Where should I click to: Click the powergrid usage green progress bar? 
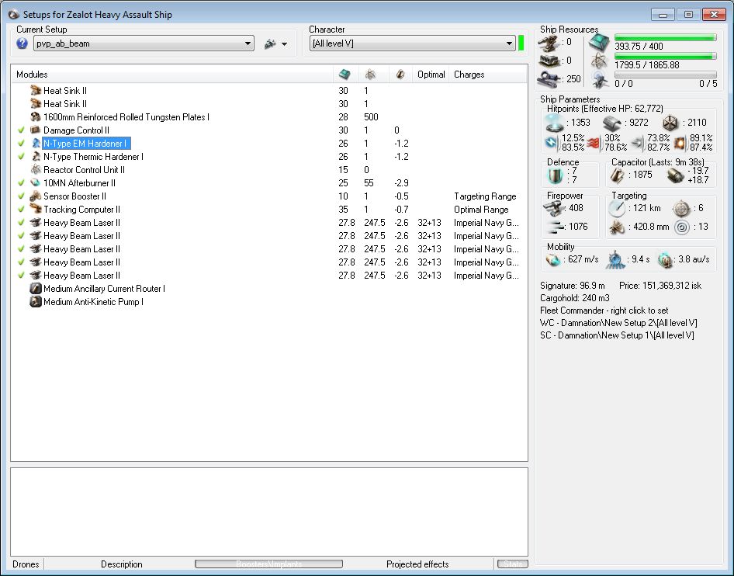tap(665, 56)
